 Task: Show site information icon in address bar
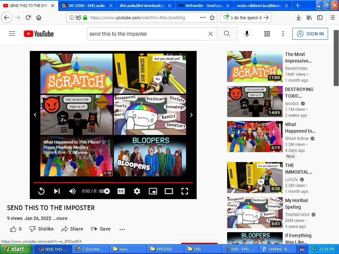[72, 18]
